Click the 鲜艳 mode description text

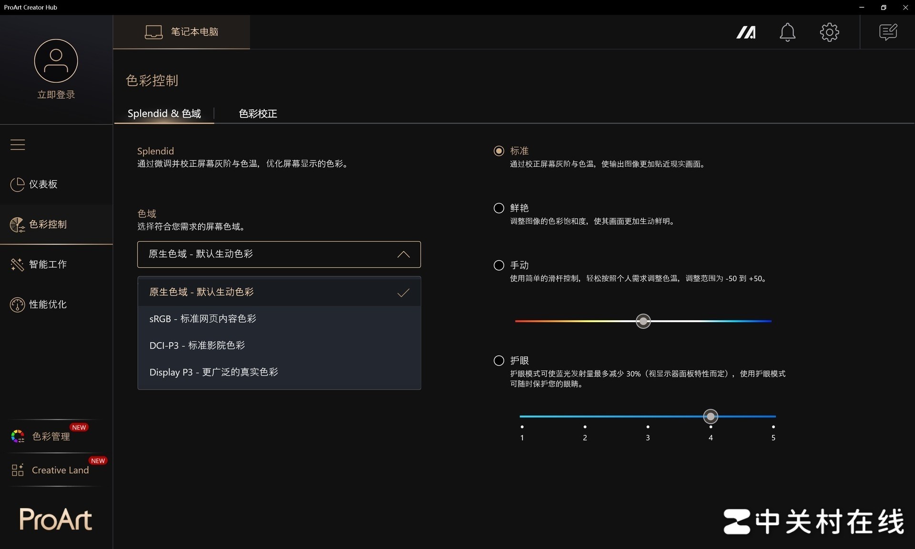pos(593,221)
